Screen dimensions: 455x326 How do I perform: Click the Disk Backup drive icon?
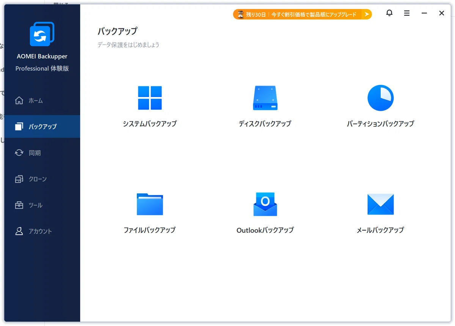265,98
